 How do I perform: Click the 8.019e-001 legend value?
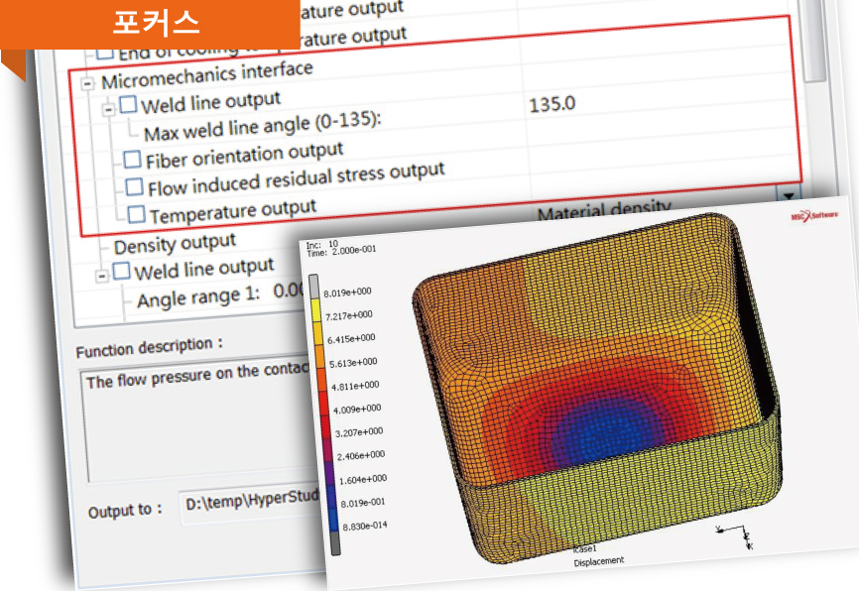pyautogui.click(x=363, y=503)
